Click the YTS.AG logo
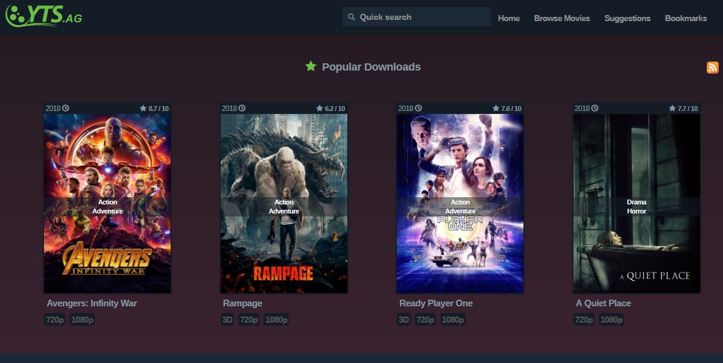This screenshot has height=363, width=723. click(x=44, y=15)
